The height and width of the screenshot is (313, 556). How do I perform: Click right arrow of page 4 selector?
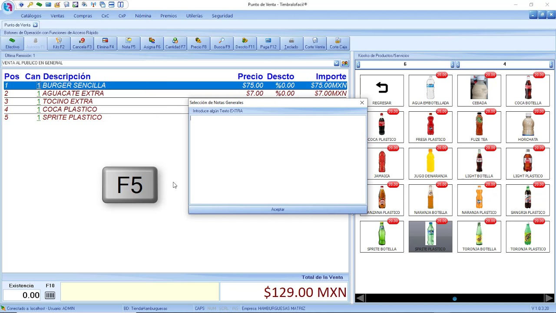(551, 64)
